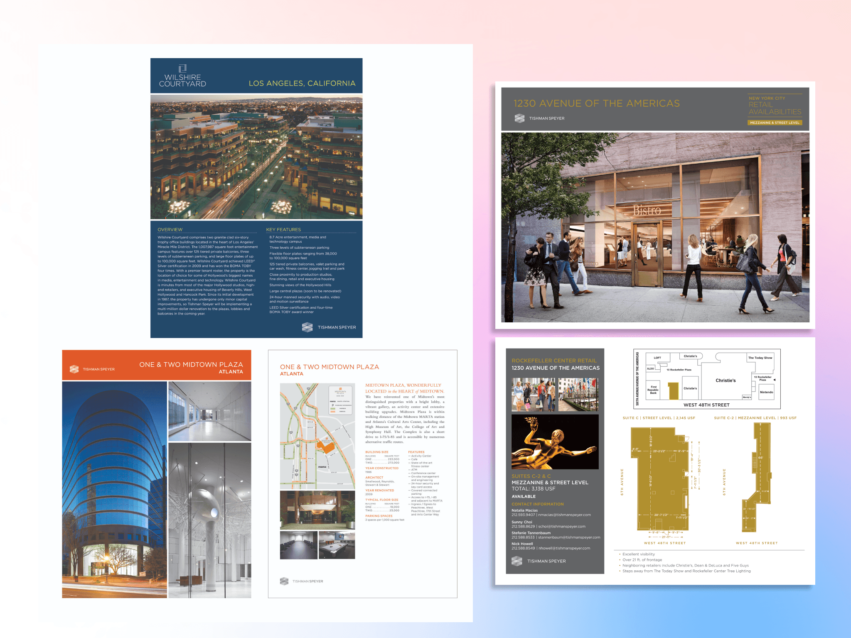Click the "KEY FEATURES" section heading
The height and width of the screenshot is (638, 851).
(x=283, y=230)
